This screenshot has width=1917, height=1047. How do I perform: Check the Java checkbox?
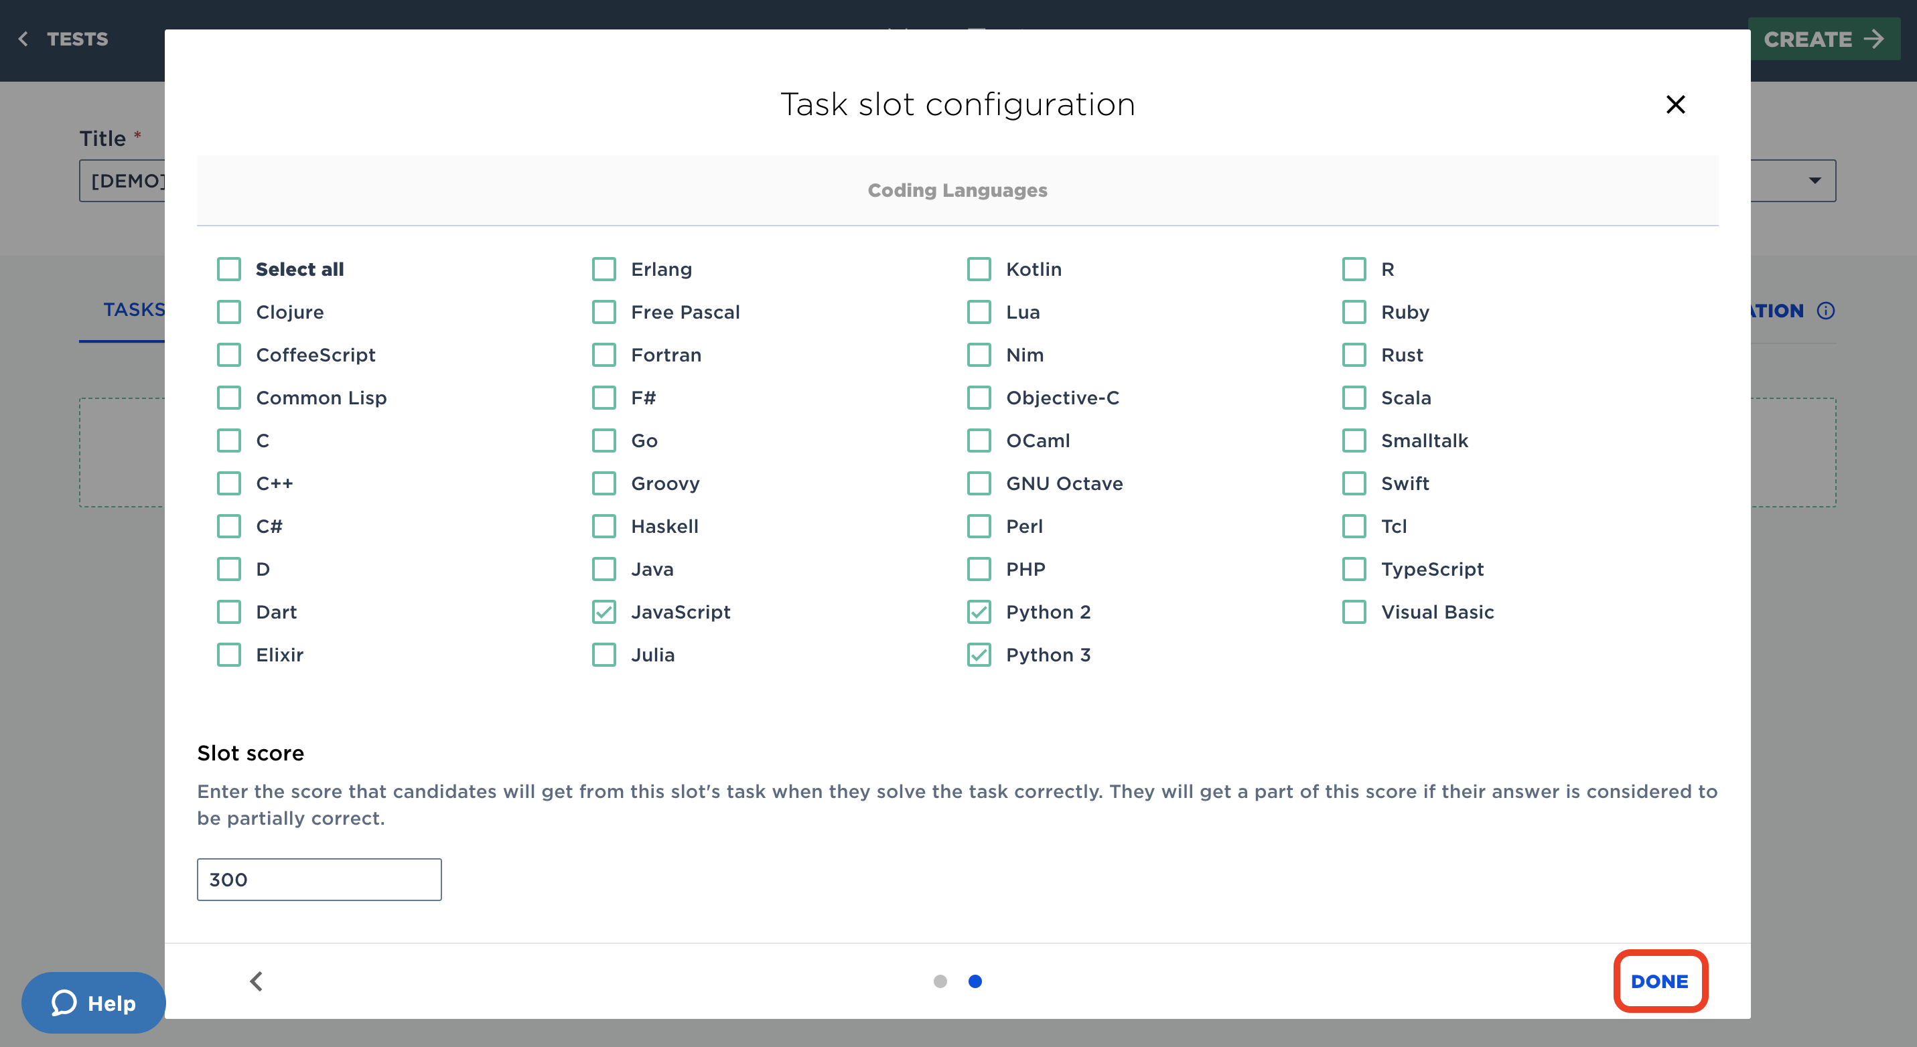pos(604,569)
